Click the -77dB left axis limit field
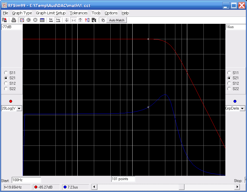 (x=12, y=27)
